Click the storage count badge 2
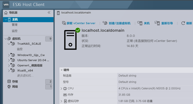This screenshot has height=104, width=193. click(49, 82)
